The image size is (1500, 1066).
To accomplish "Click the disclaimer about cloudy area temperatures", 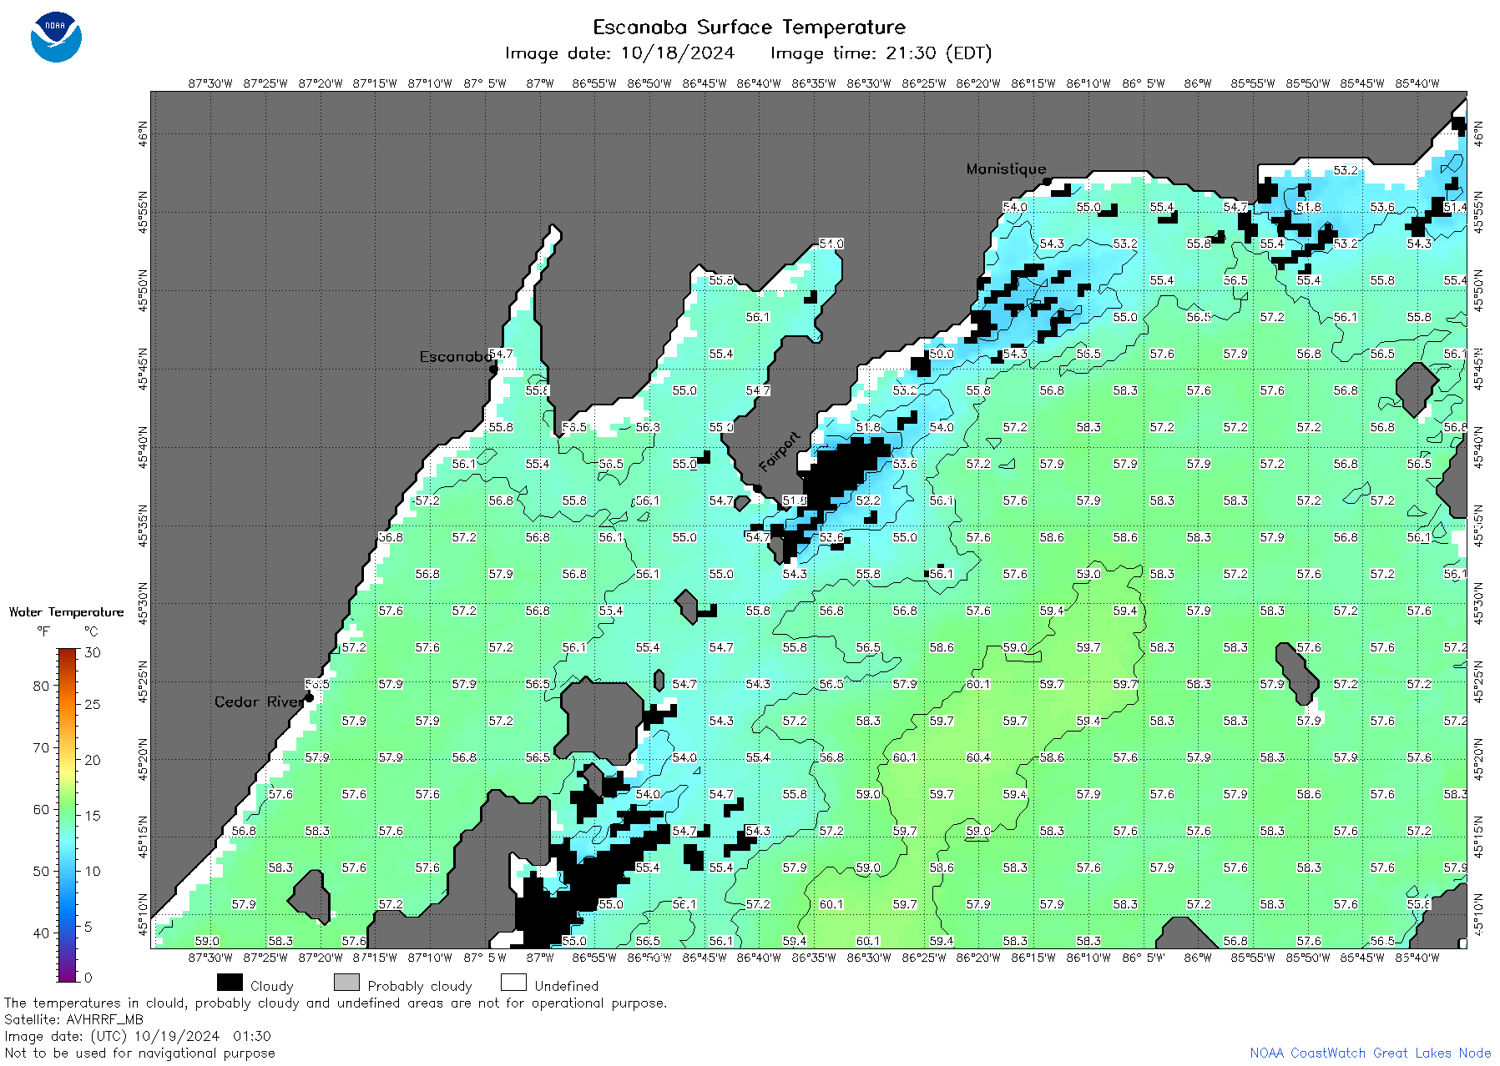I will 336,1003.
